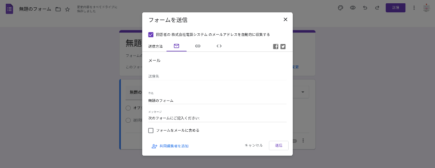Click the 無題のフォーム title in header
The width and height of the screenshot is (435, 168).
(35, 9)
